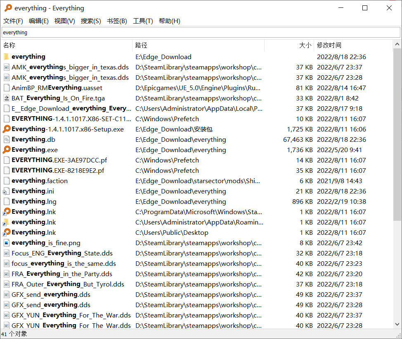Sort results by 大小 column header

(289, 45)
